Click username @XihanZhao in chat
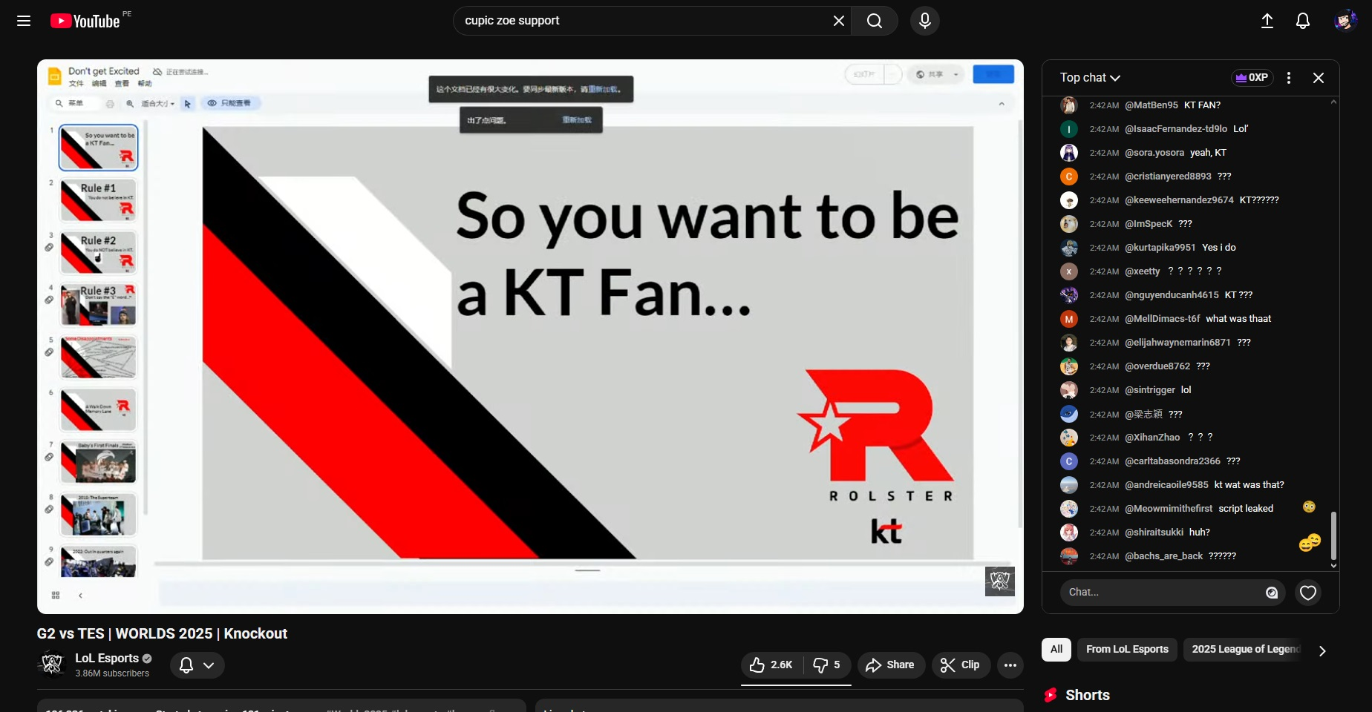 tap(1152, 438)
